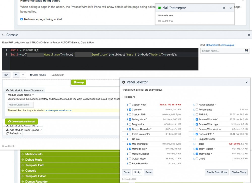This screenshot has width=252, height=183.
Task: Expand Add Module From Directory section
Action: point(25,90)
